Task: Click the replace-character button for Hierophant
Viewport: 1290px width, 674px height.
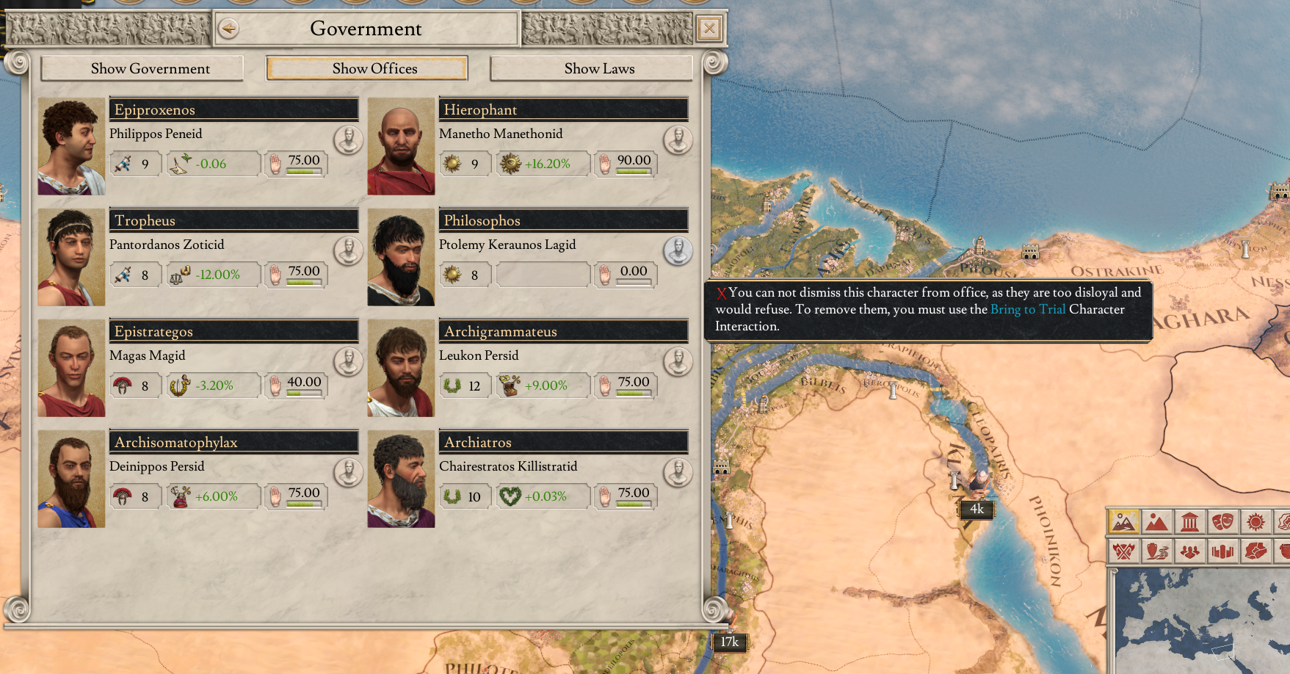Action: pos(678,140)
